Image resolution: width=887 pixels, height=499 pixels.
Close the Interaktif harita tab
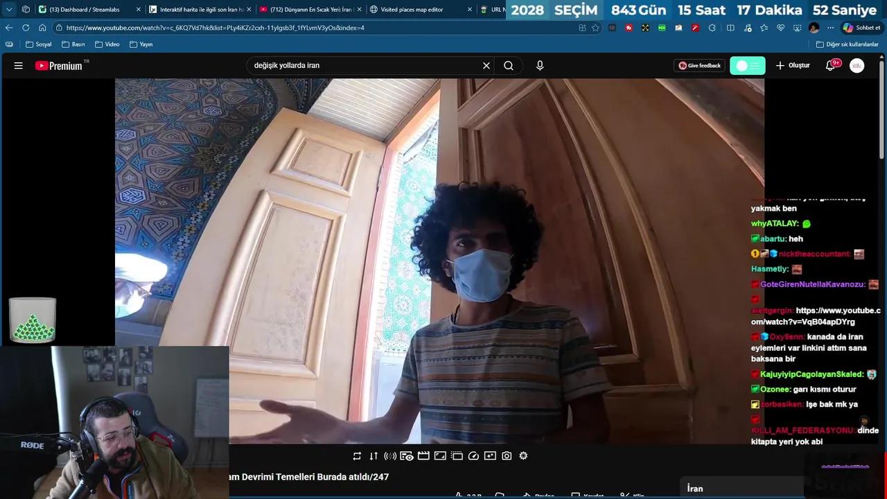(249, 10)
